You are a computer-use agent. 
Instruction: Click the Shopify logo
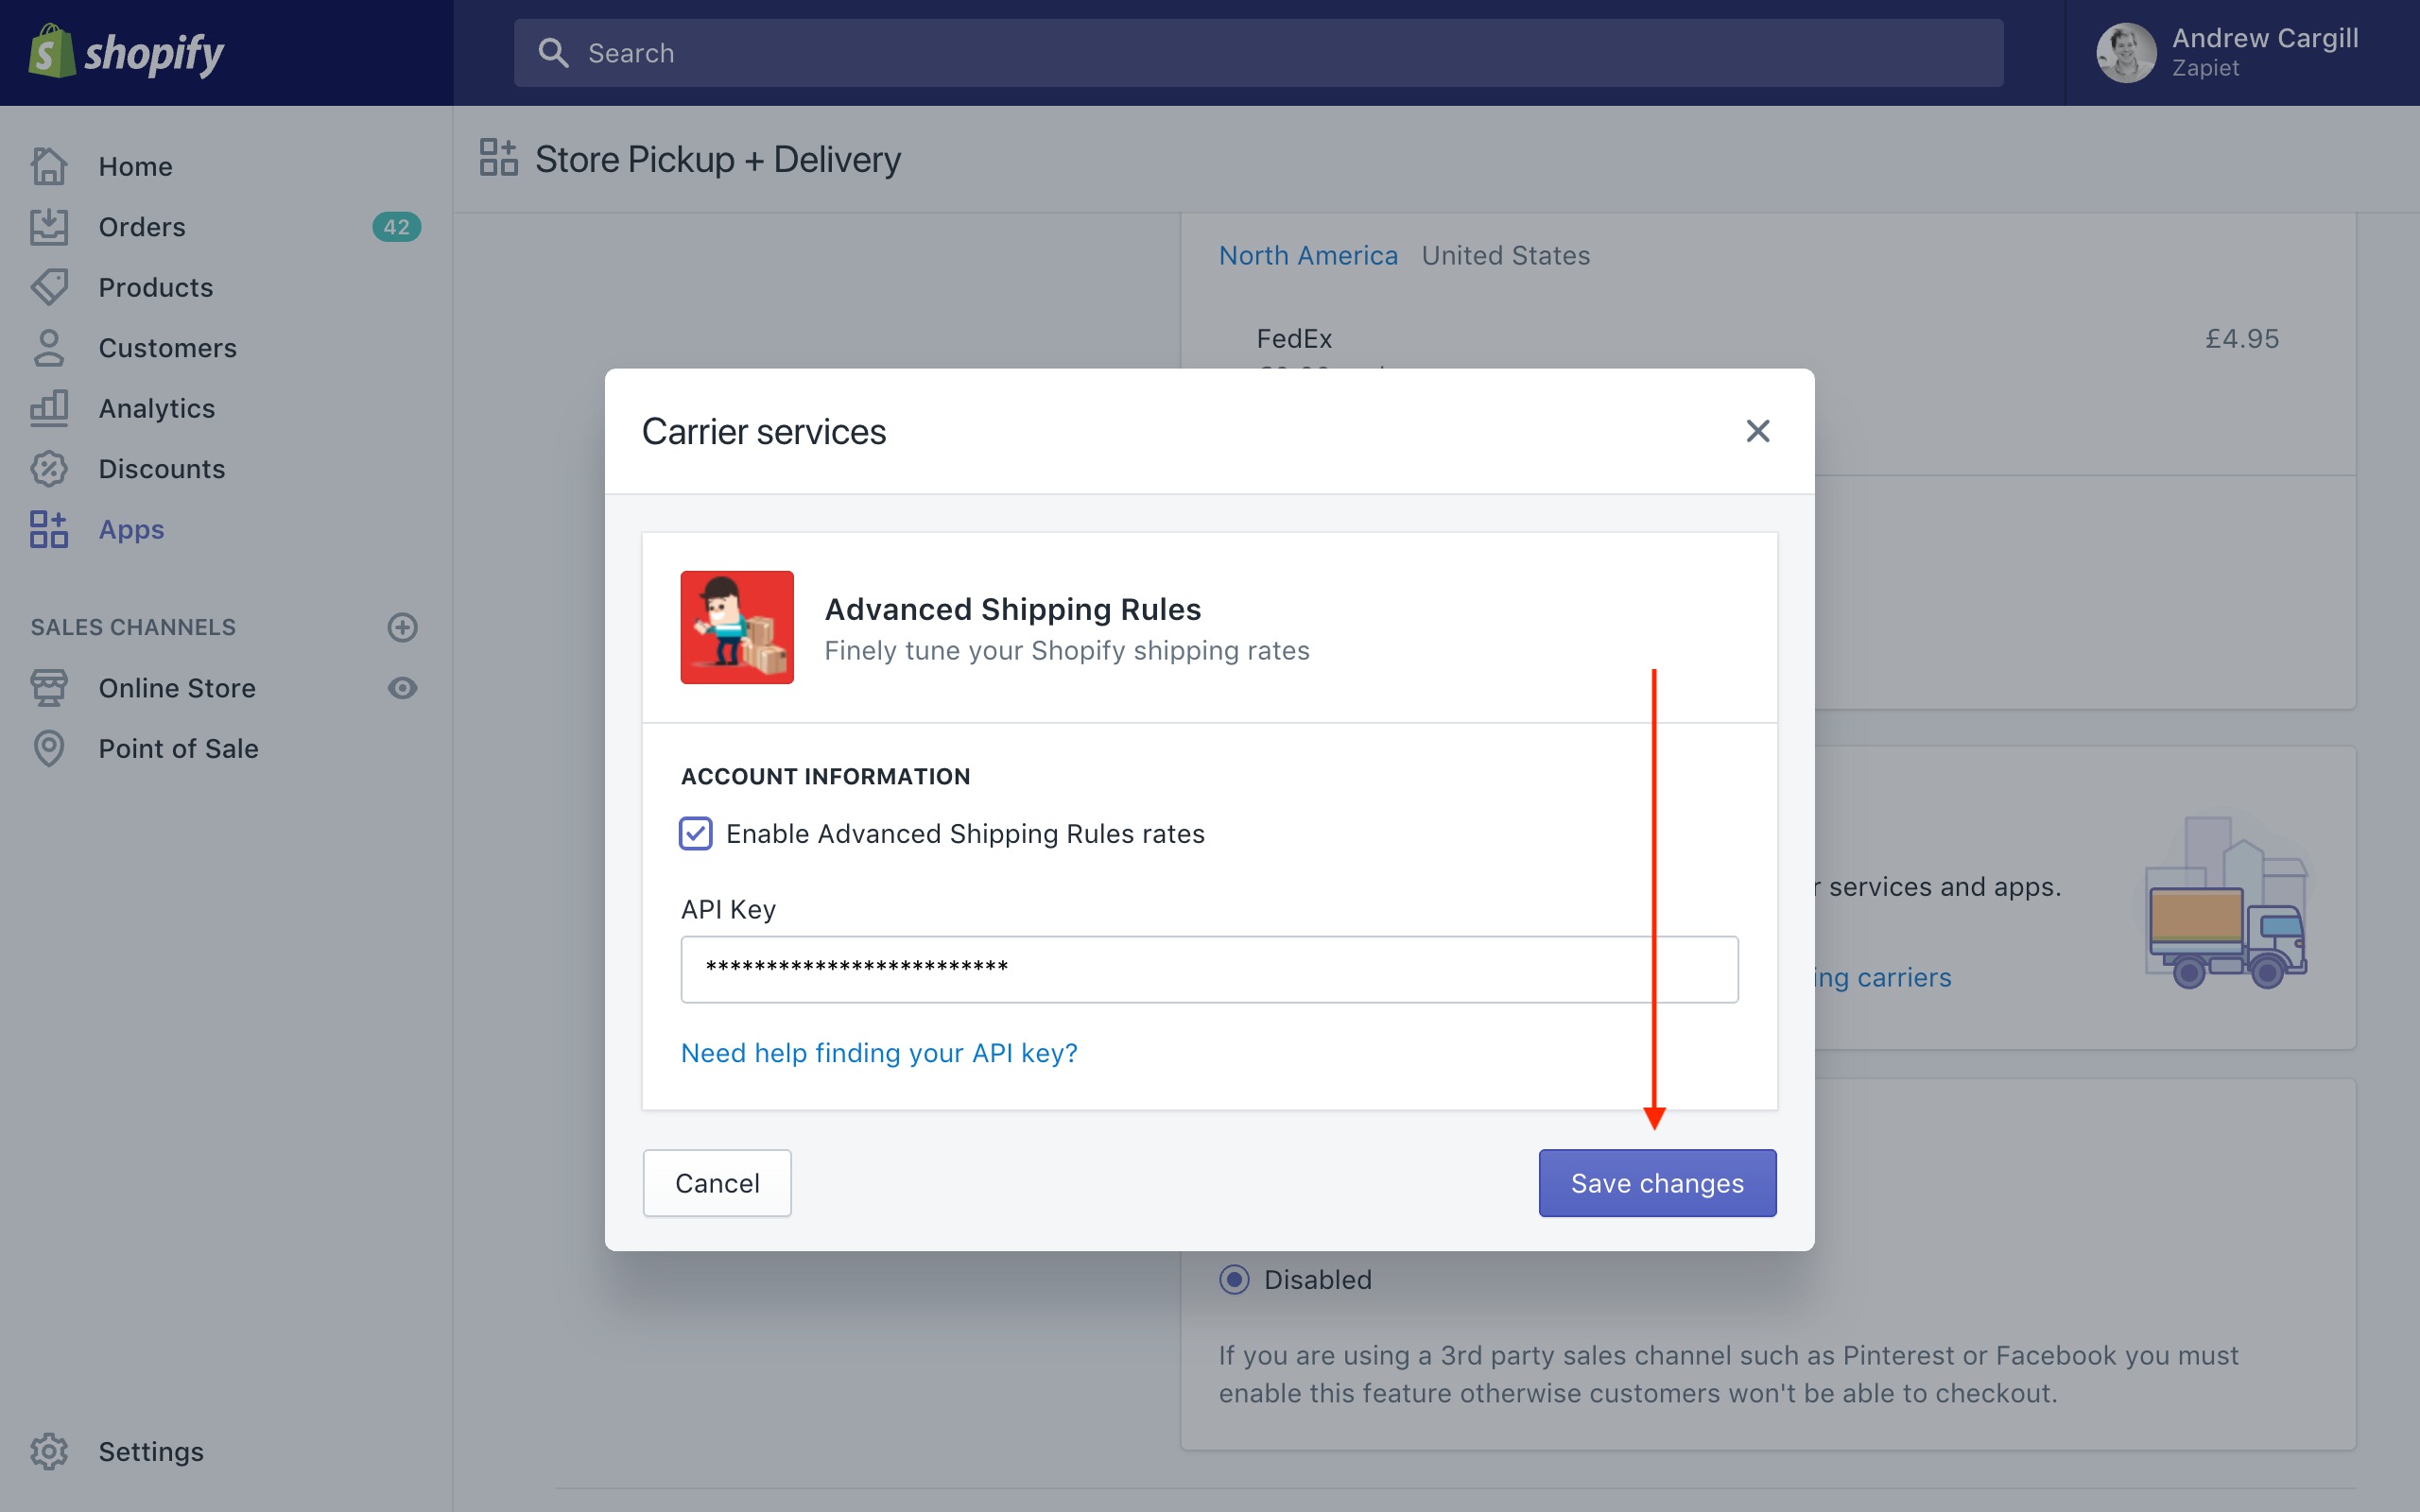tap(126, 52)
